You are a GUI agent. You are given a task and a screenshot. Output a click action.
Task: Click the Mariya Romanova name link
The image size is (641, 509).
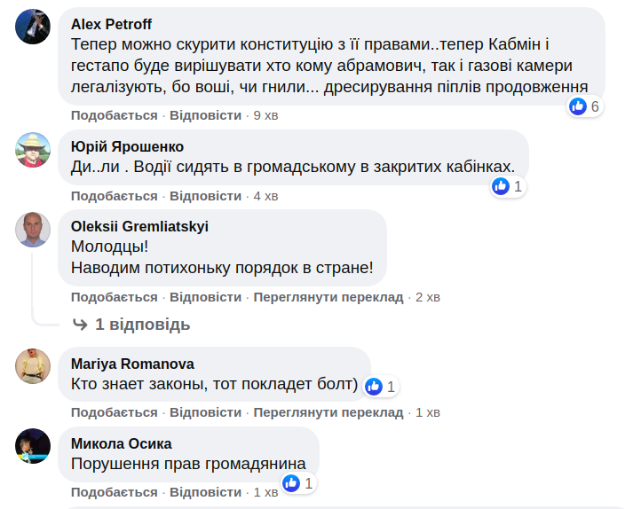132,364
